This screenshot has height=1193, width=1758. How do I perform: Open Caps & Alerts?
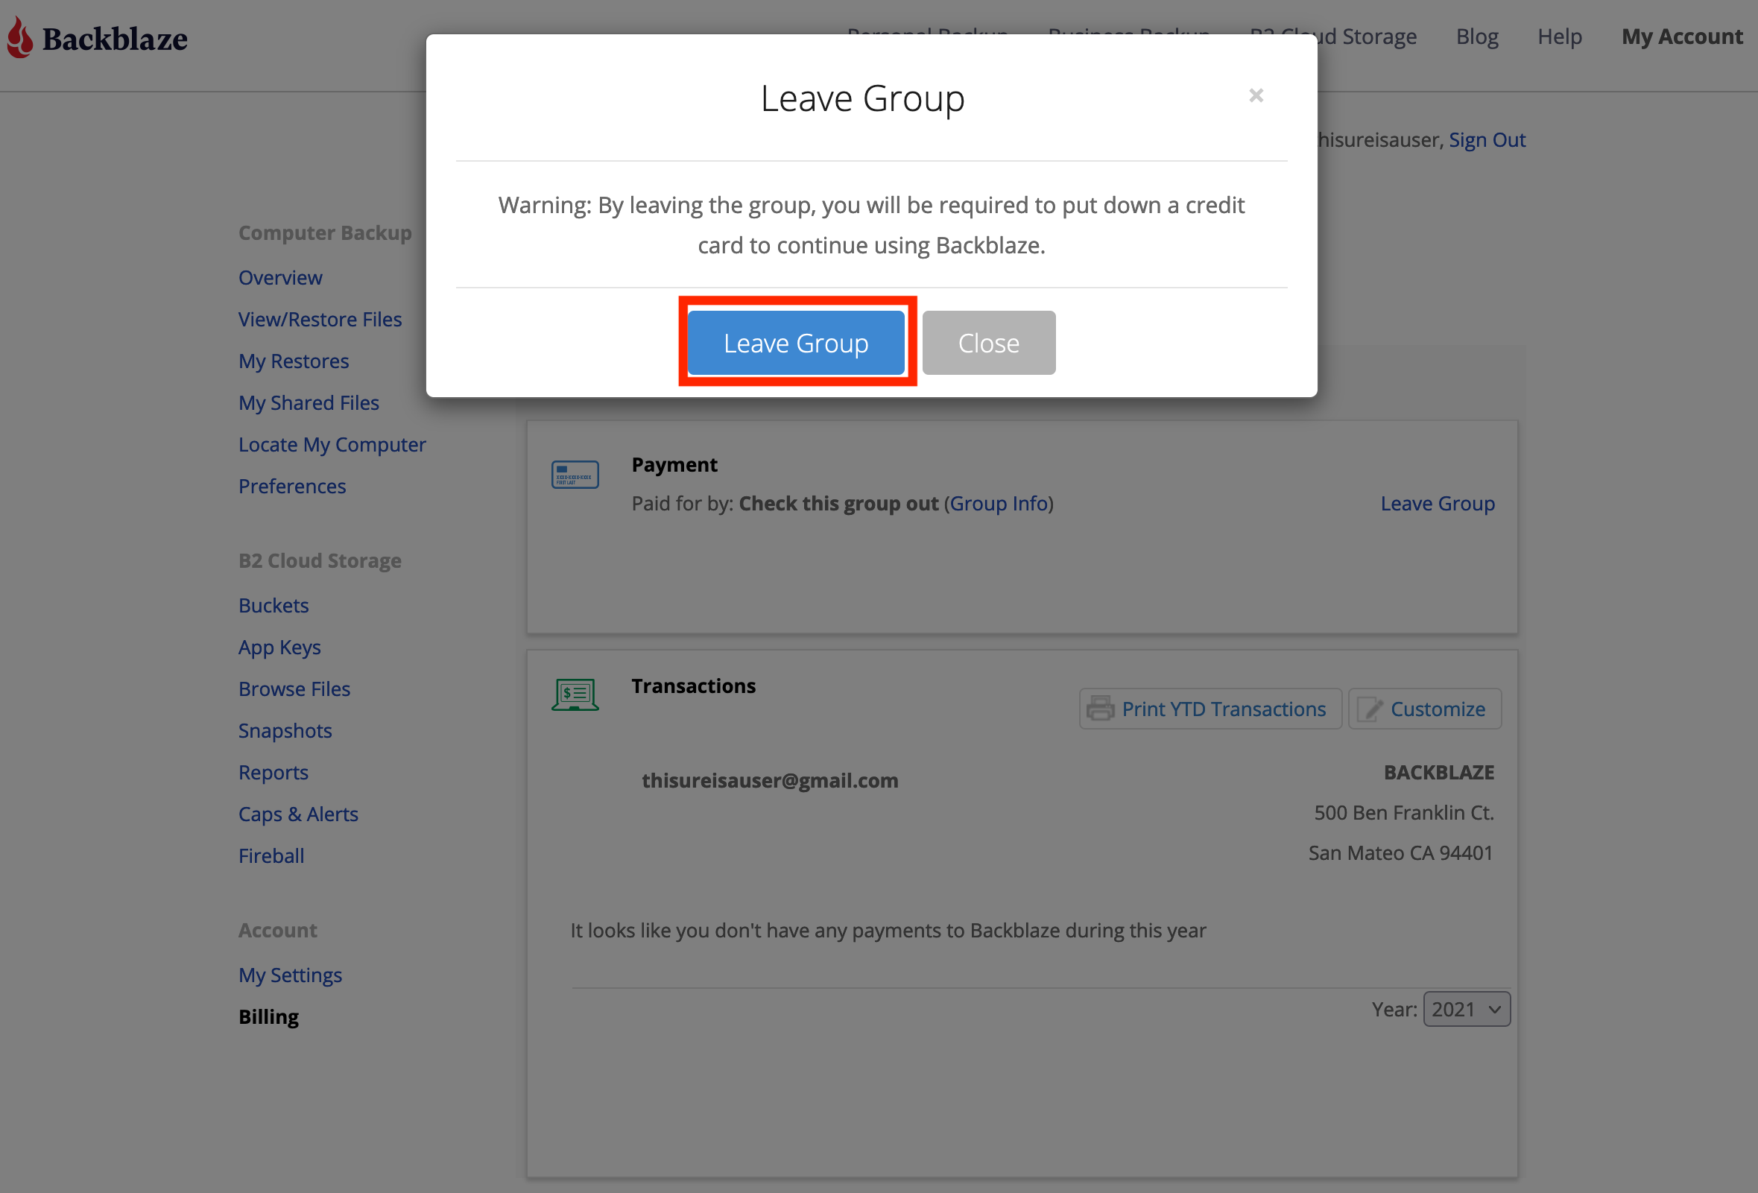(298, 813)
